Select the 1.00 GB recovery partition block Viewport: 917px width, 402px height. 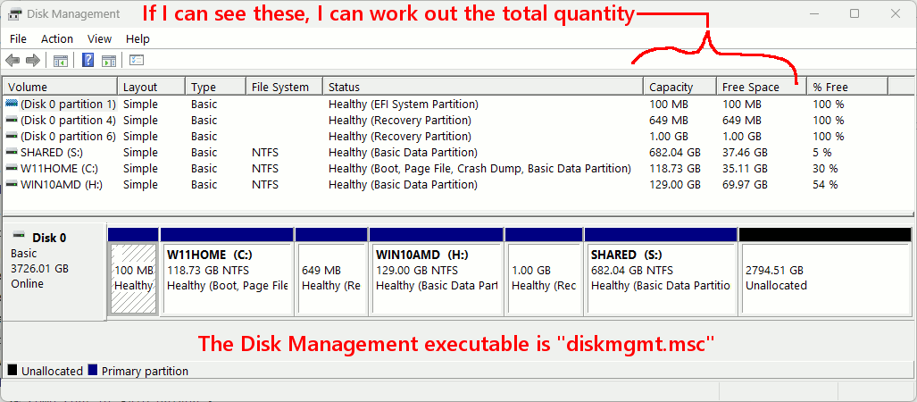(x=544, y=279)
